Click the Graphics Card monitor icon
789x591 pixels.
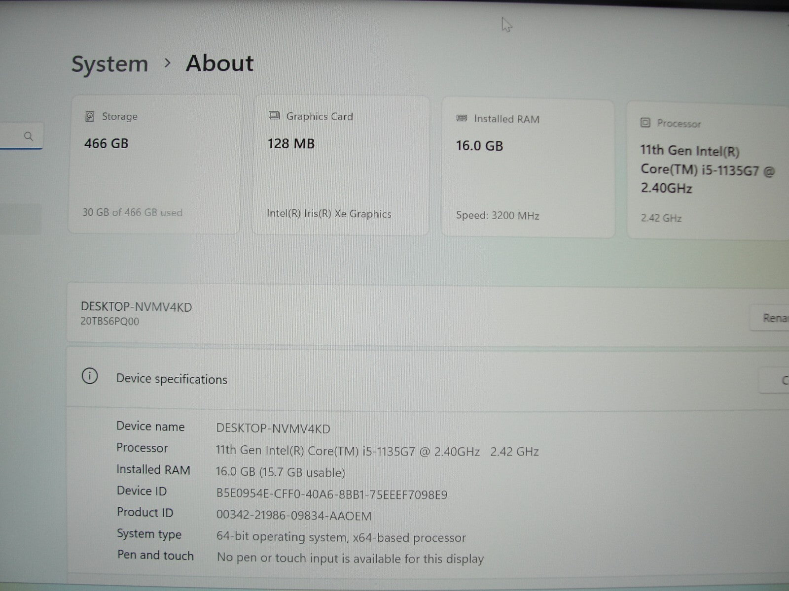pos(274,116)
